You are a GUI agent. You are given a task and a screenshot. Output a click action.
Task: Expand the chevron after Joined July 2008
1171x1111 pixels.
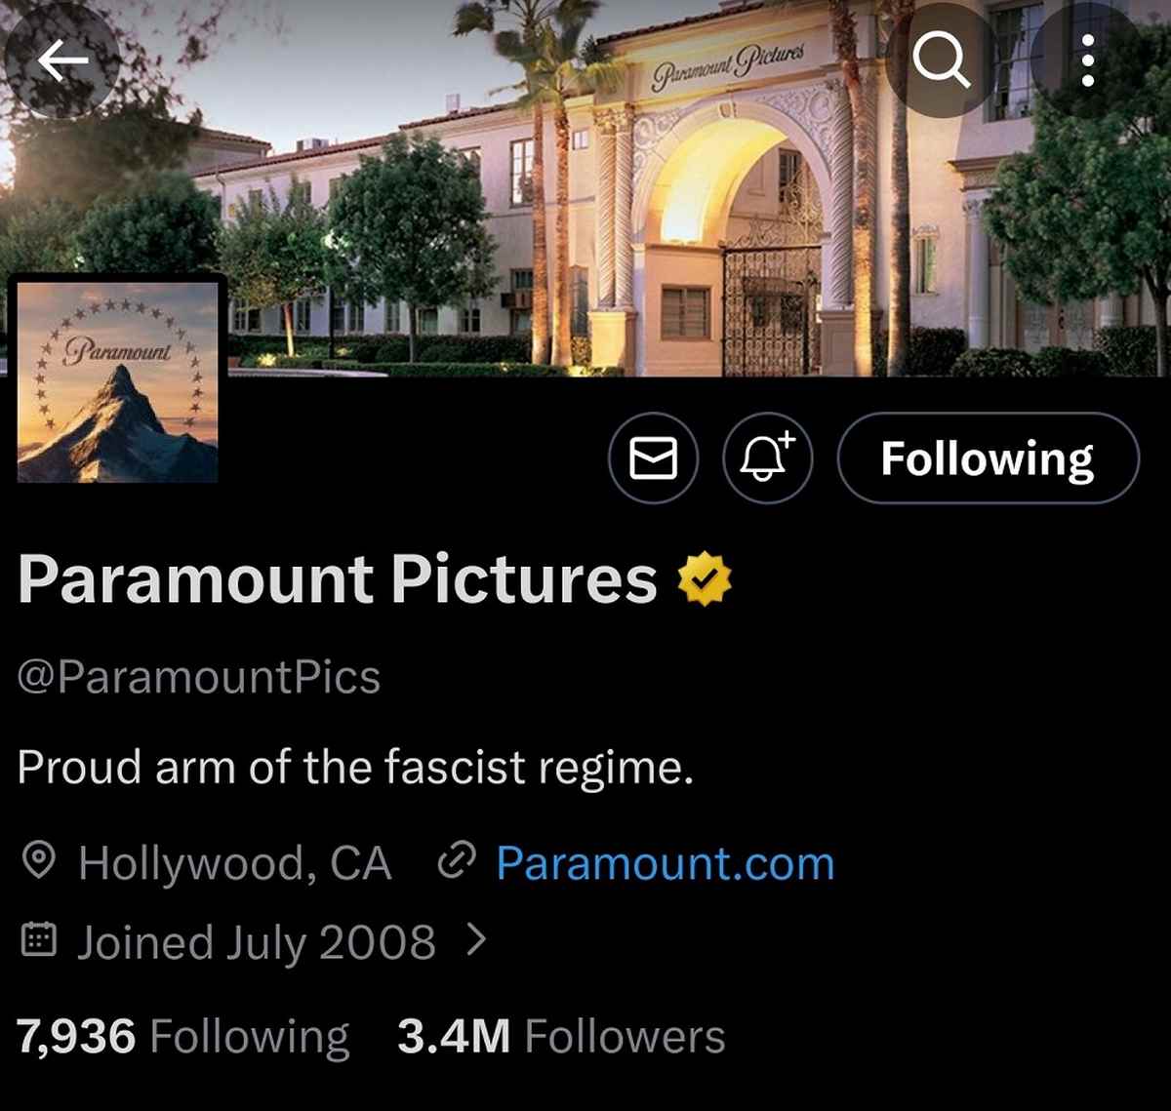click(x=476, y=939)
